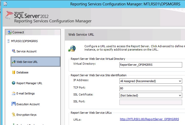
Task: Select MTLRS01\OPSMGRRS server node text
Action: 24,41
